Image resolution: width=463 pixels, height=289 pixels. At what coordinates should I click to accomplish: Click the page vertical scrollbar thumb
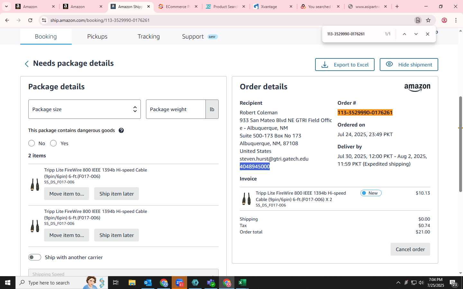tap(460, 144)
